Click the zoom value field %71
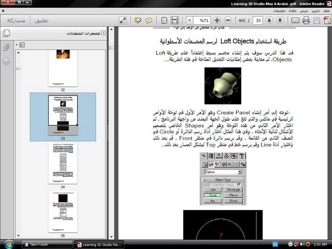 (x=202, y=21)
